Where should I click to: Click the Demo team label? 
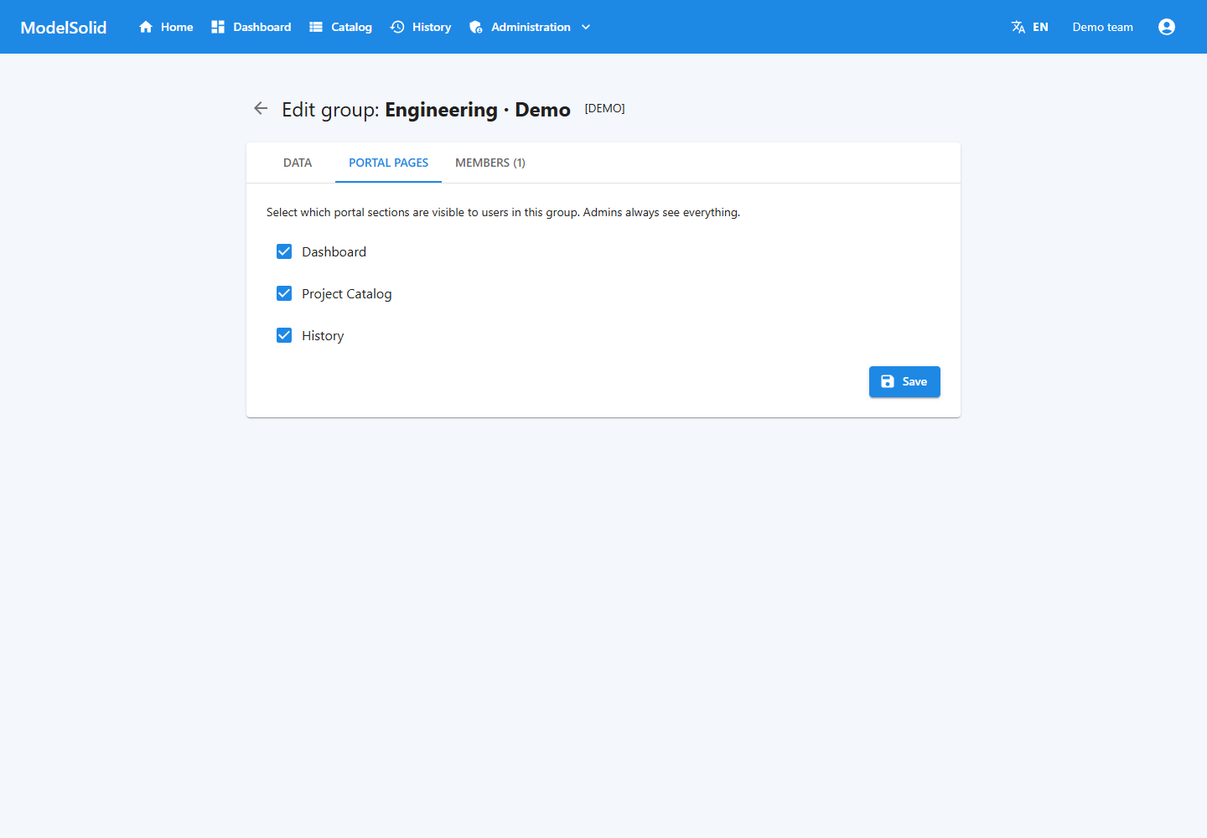tap(1103, 27)
